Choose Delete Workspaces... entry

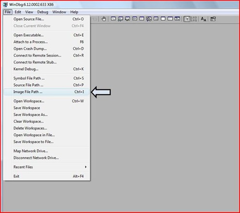point(47,128)
